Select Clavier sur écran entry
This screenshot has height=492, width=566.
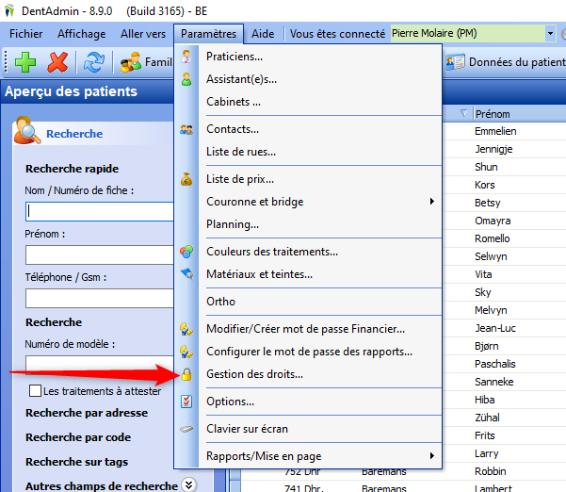coord(308,429)
